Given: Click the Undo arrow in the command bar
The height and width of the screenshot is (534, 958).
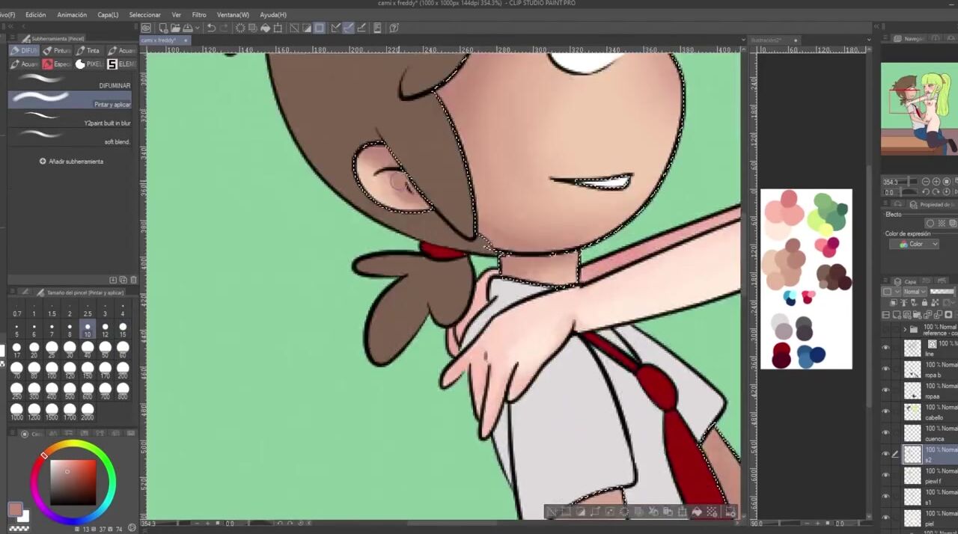Looking at the screenshot, I should pyautogui.click(x=211, y=28).
